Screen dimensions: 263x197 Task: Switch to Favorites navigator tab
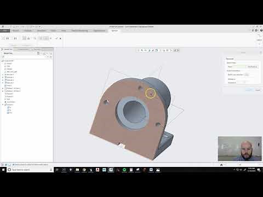point(37,49)
